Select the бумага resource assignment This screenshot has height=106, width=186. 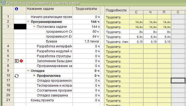[51, 41]
